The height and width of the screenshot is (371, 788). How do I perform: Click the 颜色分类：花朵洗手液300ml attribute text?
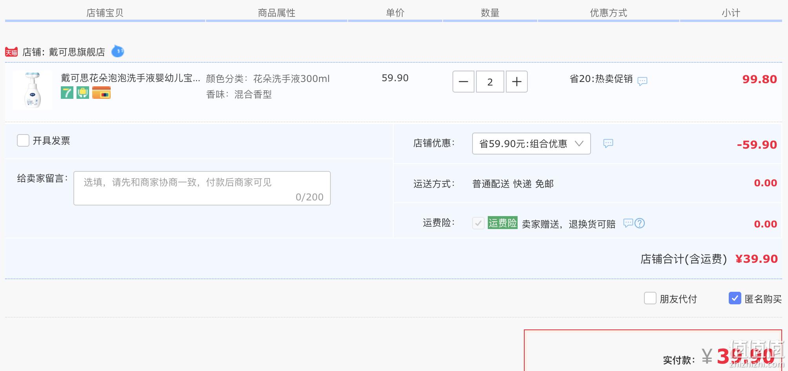pos(268,79)
